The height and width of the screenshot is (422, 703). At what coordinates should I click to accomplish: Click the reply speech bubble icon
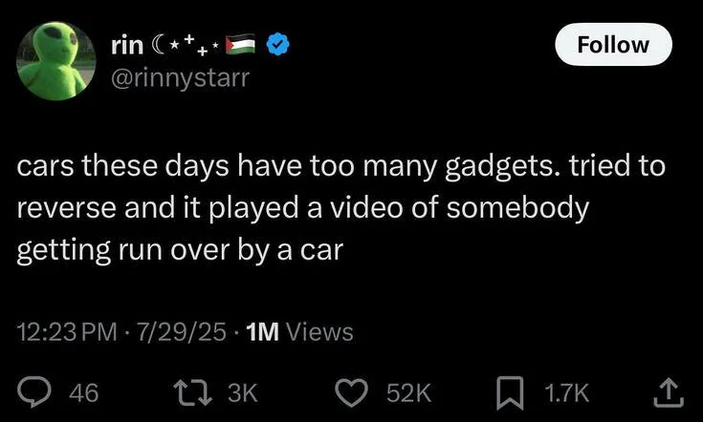(x=36, y=390)
